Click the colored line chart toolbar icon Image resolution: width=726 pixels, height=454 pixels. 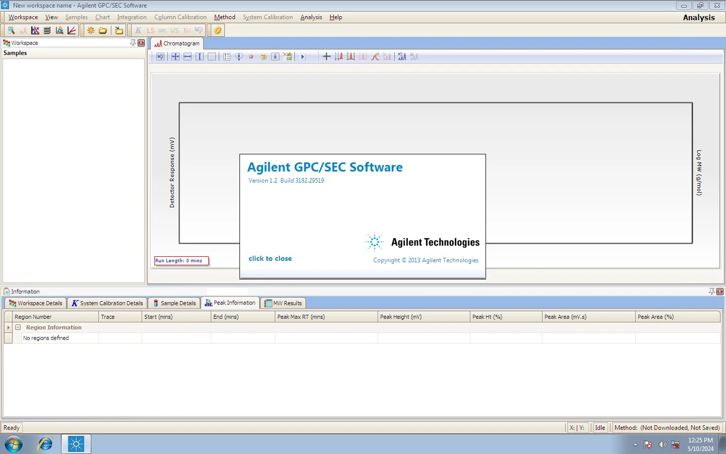click(72, 30)
